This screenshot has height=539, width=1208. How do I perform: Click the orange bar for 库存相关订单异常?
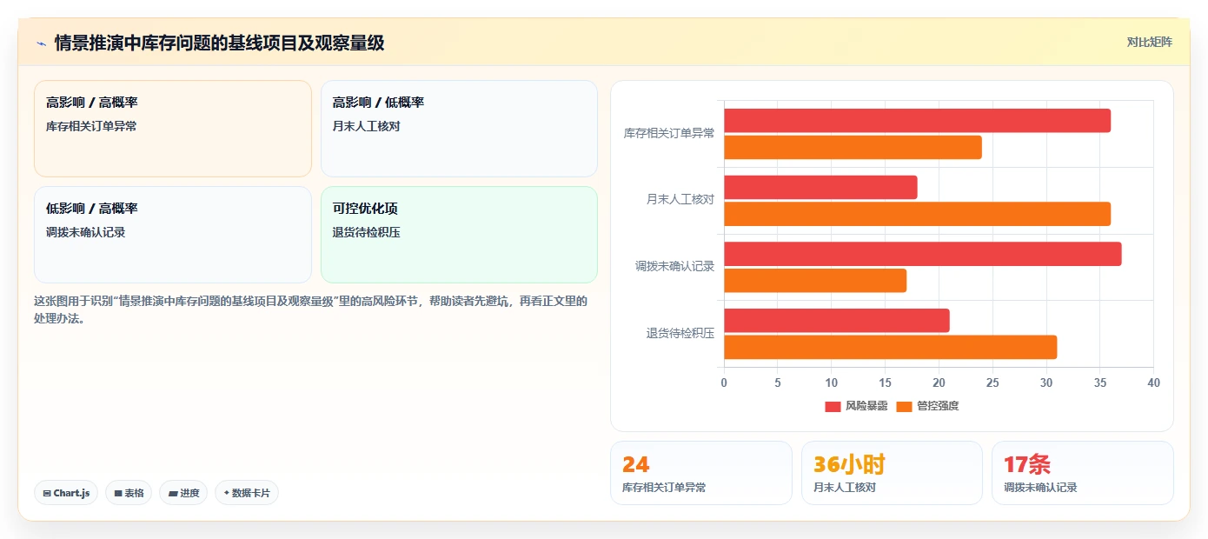[x=853, y=148]
